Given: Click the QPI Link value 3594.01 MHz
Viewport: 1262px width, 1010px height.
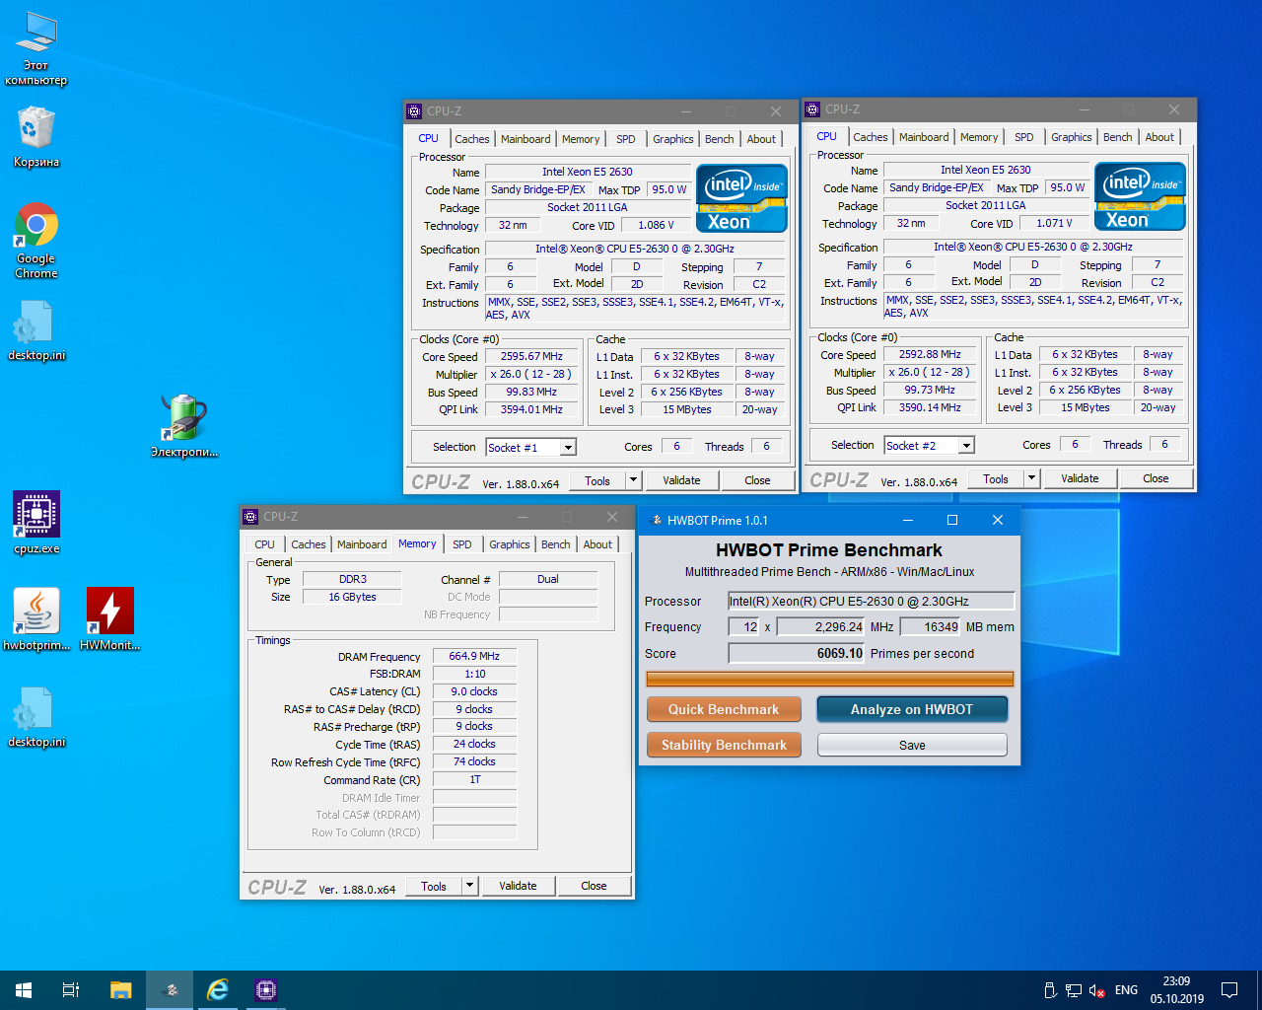Looking at the screenshot, I should click(x=531, y=409).
